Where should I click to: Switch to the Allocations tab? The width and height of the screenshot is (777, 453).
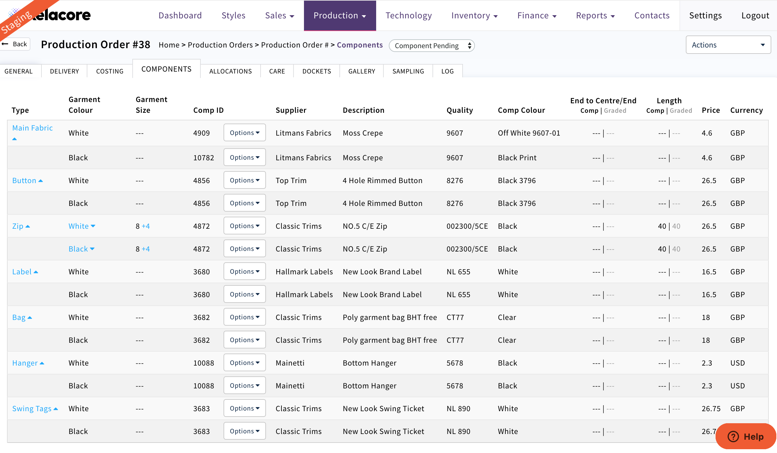click(x=231, y=71)
